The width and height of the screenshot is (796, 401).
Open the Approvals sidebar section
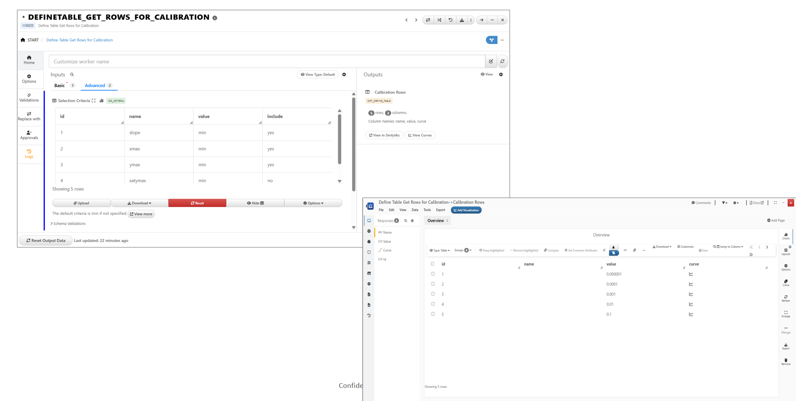pos(29,135)
